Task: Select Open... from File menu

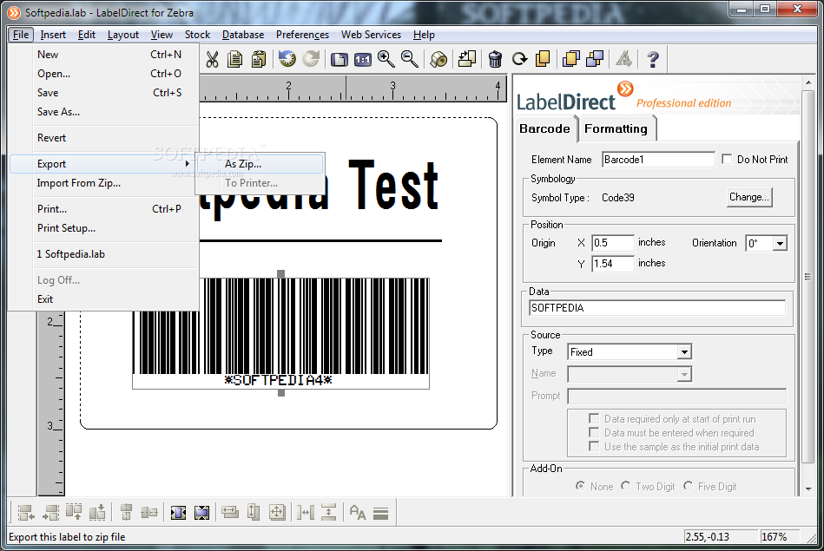Action: (104, 74)
